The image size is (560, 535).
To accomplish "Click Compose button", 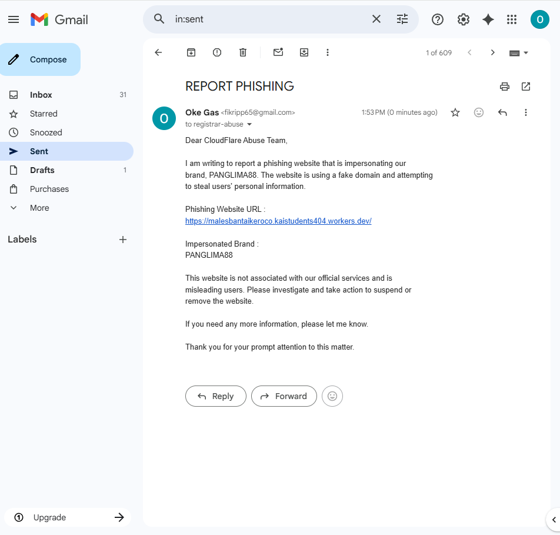I will point(41,59).
